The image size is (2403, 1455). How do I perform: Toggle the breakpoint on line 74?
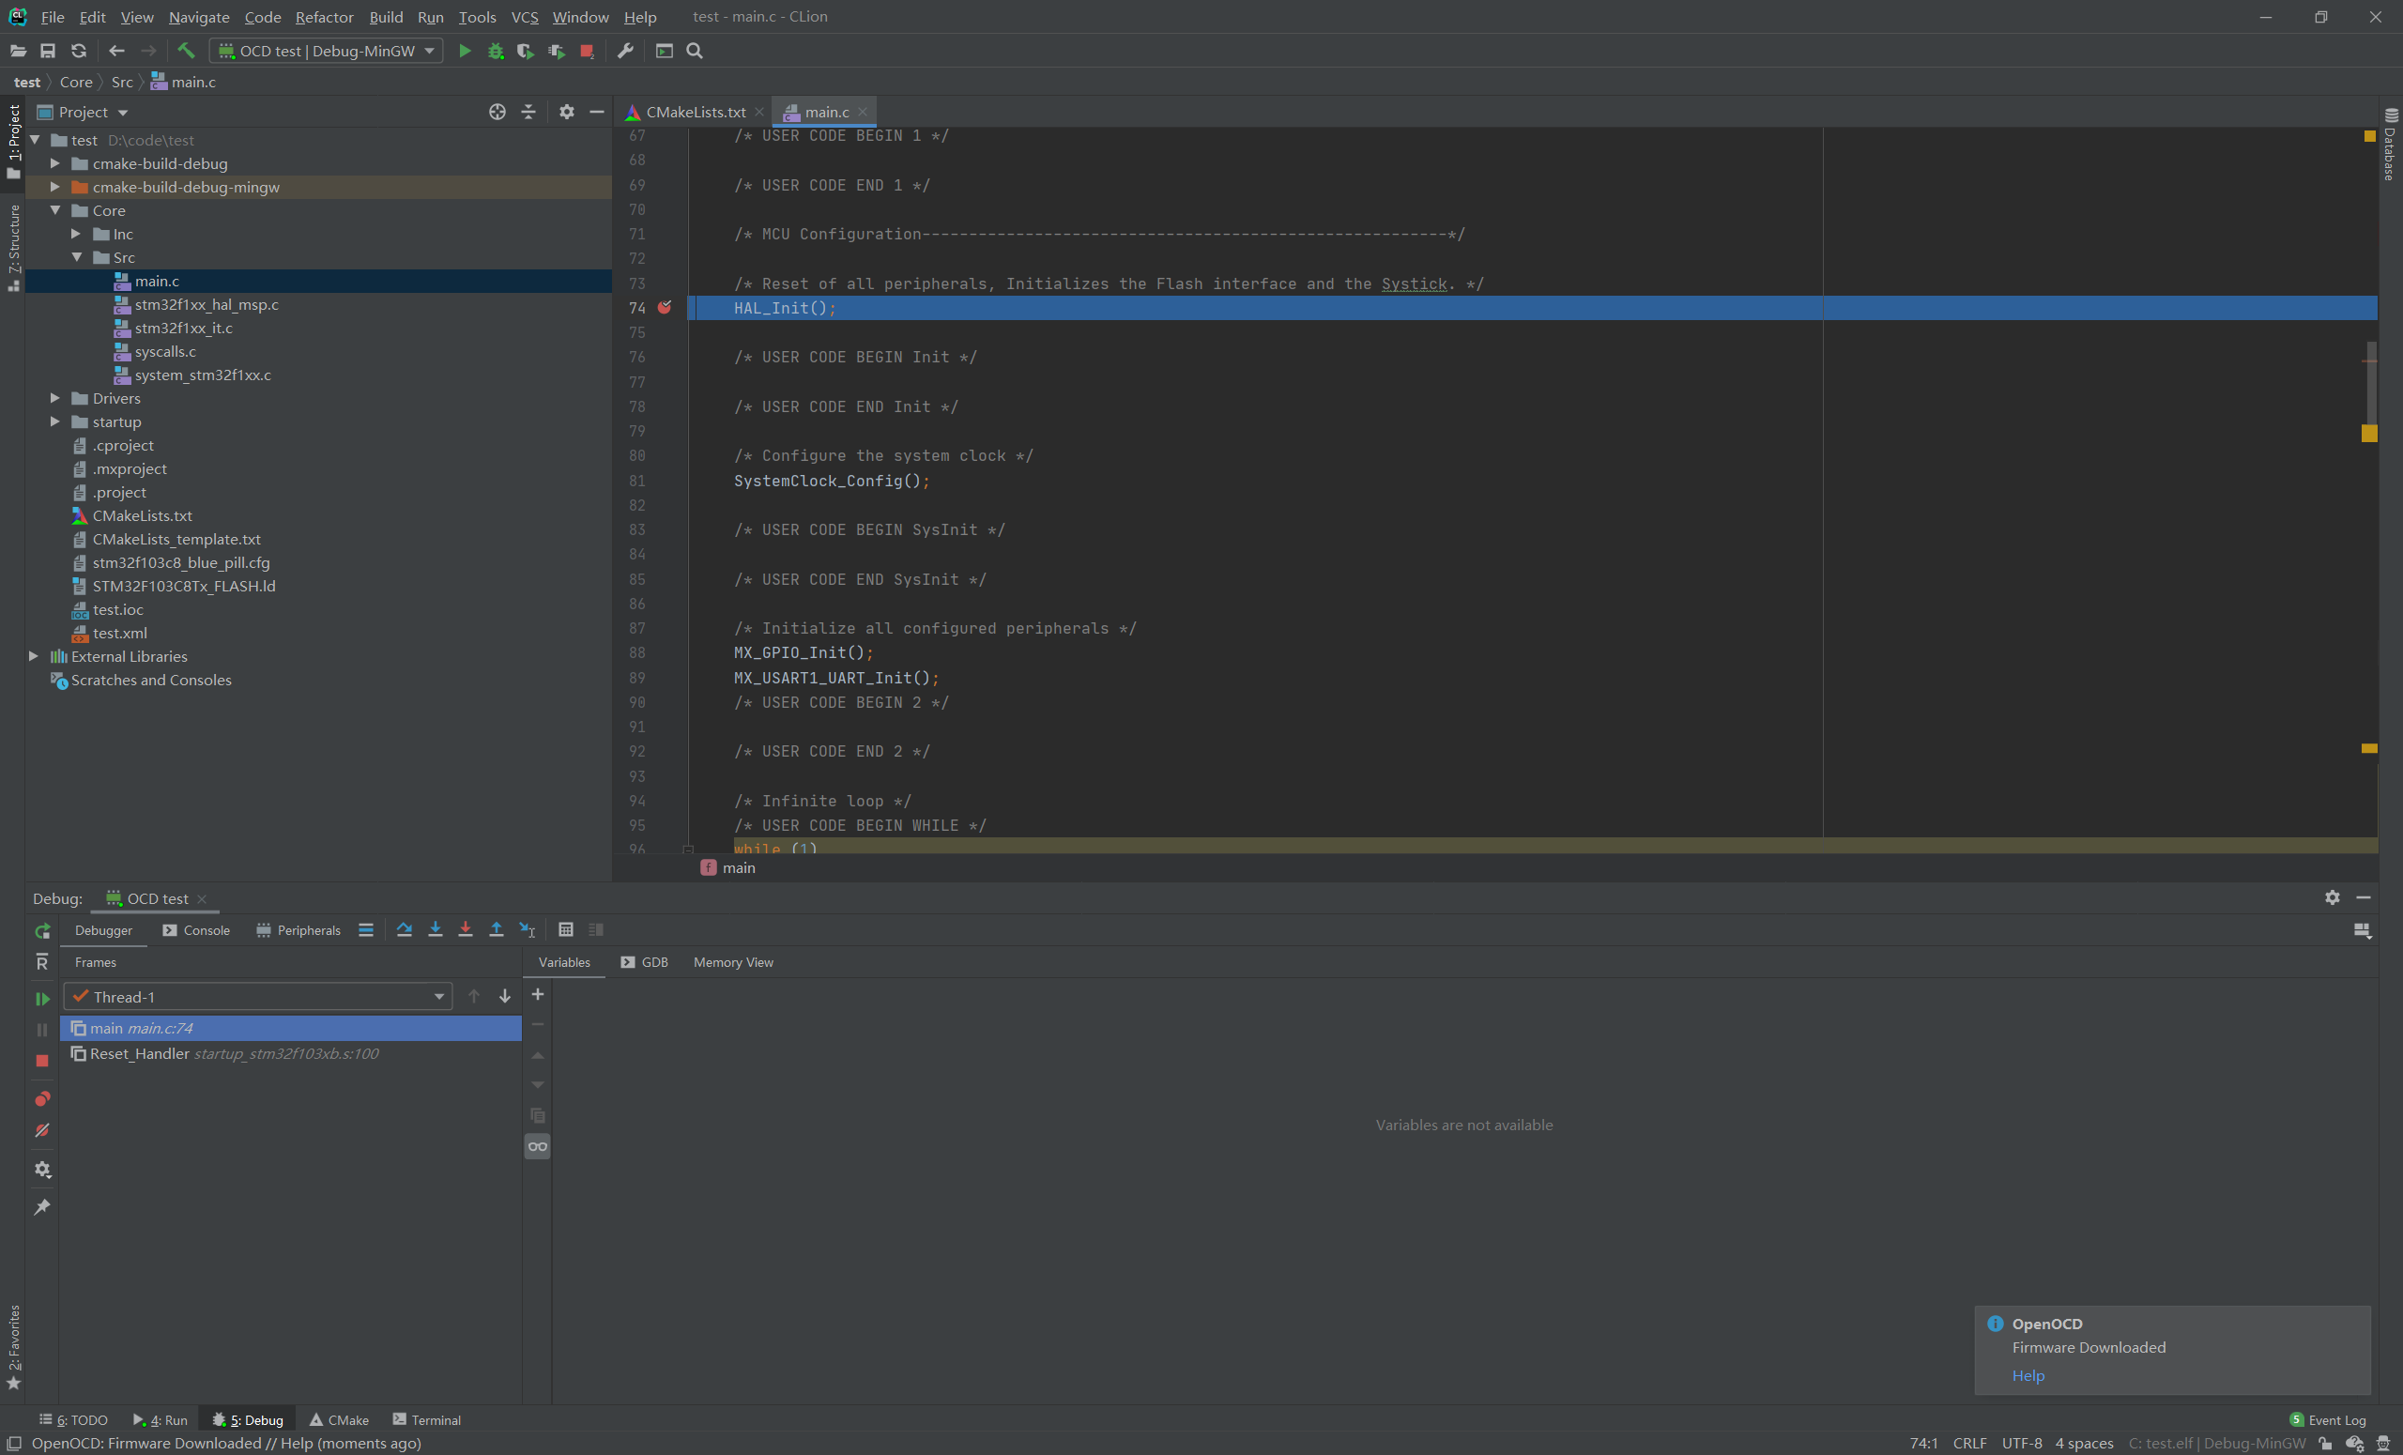[666, 307]
